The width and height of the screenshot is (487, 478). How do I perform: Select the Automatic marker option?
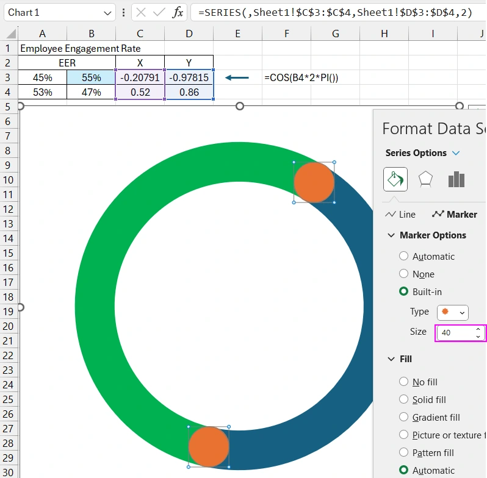(403, 257)
